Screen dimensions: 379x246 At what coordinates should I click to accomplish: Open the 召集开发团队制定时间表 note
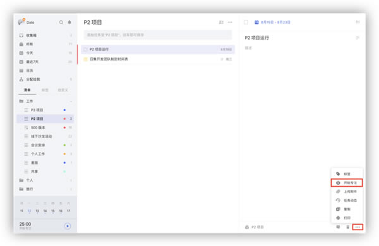pos(158,59)
